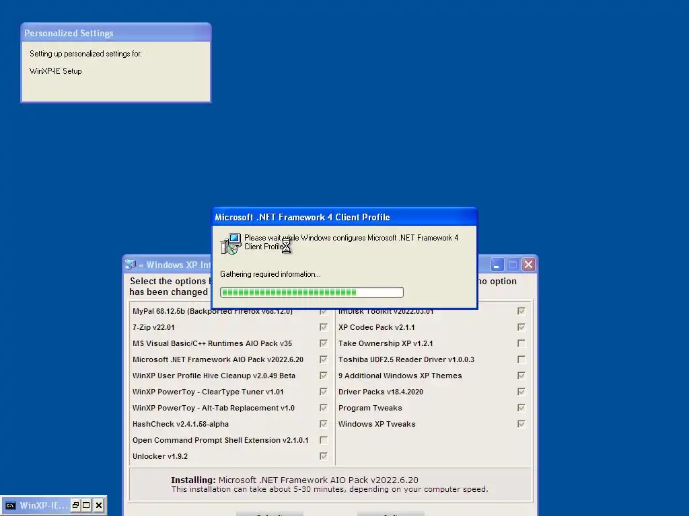Click the 'Unlocker v1.9.2' label
689x516 pixels.
[x=160, y=456]
